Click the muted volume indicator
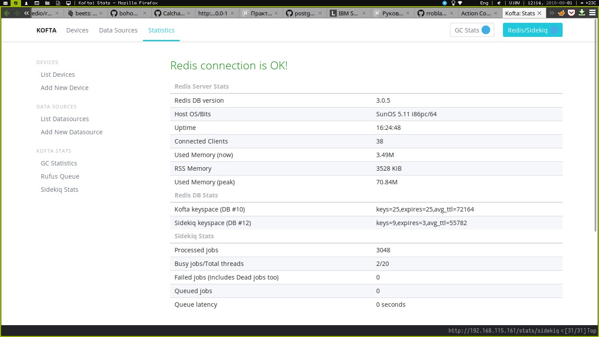The image size is (599, 337). [x=499, y=3]
